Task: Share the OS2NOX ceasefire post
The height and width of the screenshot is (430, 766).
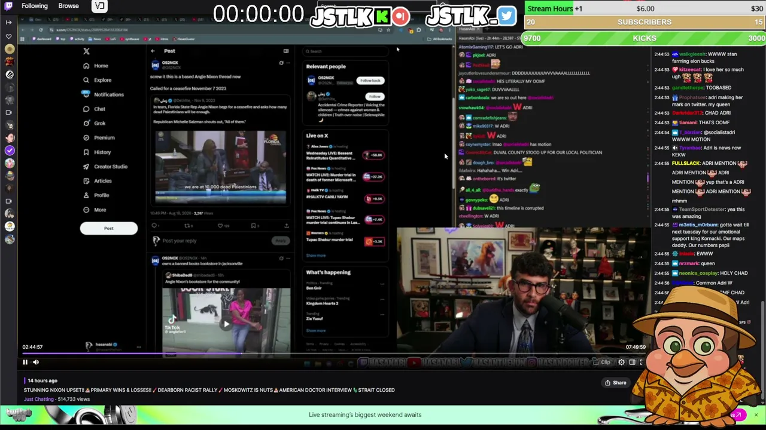Action: (x=286, y=226)
